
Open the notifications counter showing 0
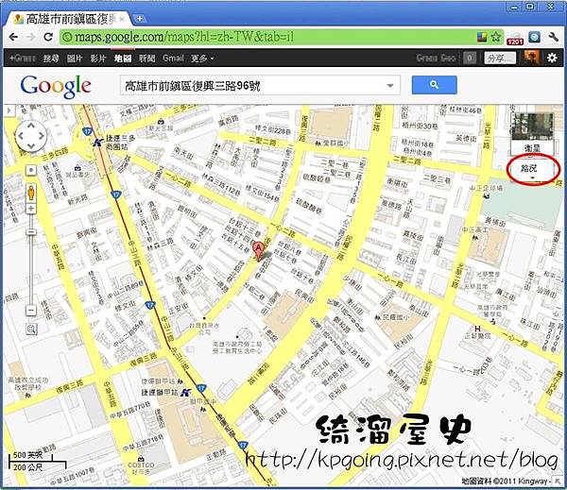point(470,59)
